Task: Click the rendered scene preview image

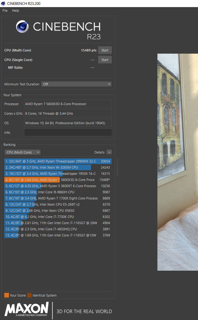Action: tap(178, 162)
